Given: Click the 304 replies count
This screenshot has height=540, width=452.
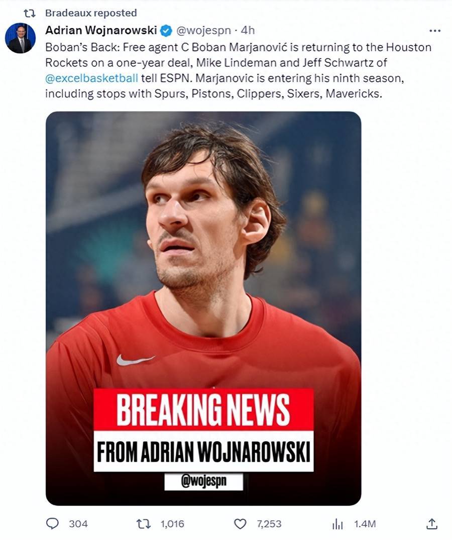Looking at the screenshot, I should point(78,524).
